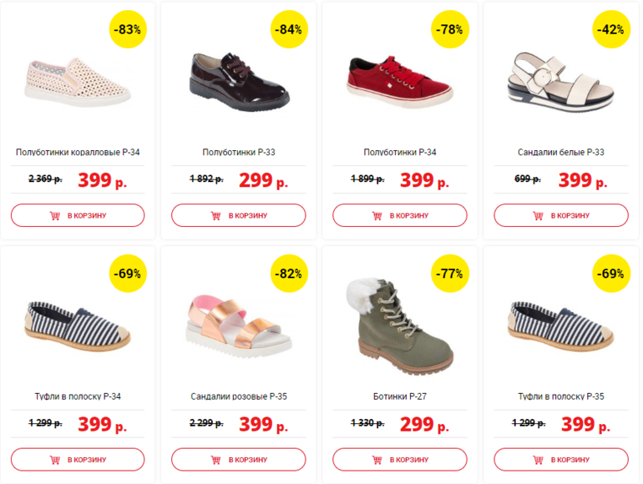This screenshot has height=484, width=643.
Task: View the pink metallic sandal image
Action: coord(237,327)
